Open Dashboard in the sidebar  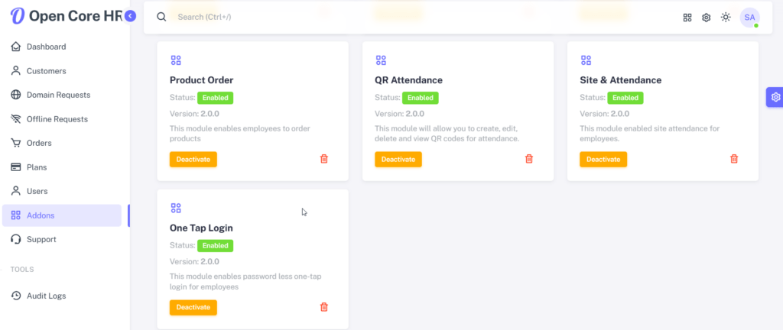[46, 47]
